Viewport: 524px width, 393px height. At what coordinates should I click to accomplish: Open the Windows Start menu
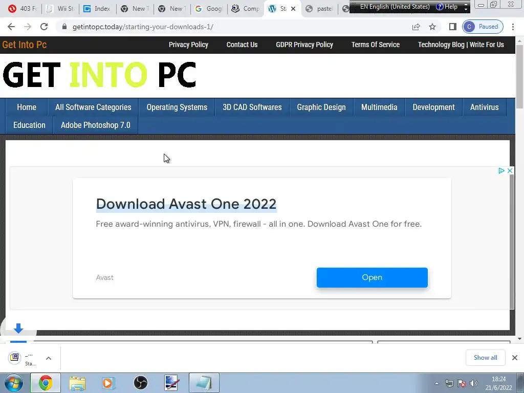click(14, 383)
